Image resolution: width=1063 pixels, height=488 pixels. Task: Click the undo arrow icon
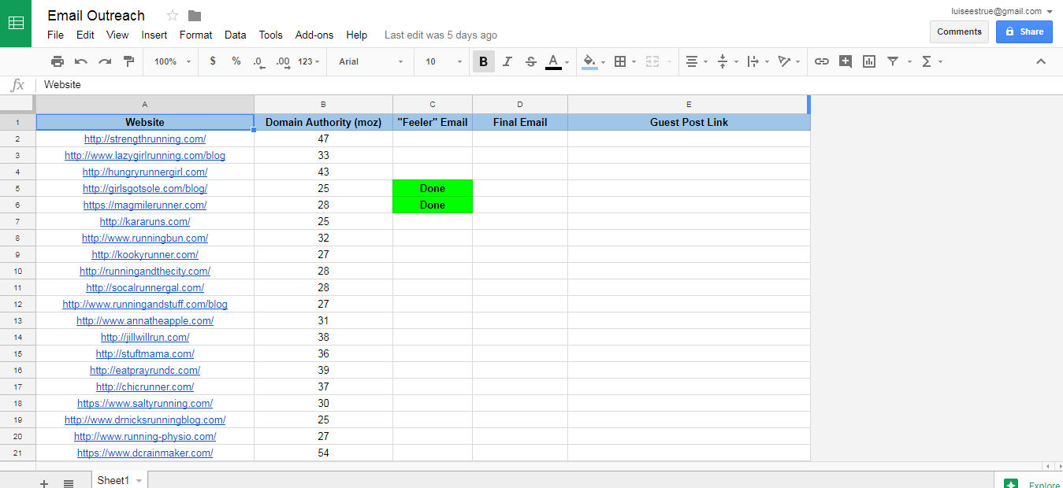[x=81, y=61]
